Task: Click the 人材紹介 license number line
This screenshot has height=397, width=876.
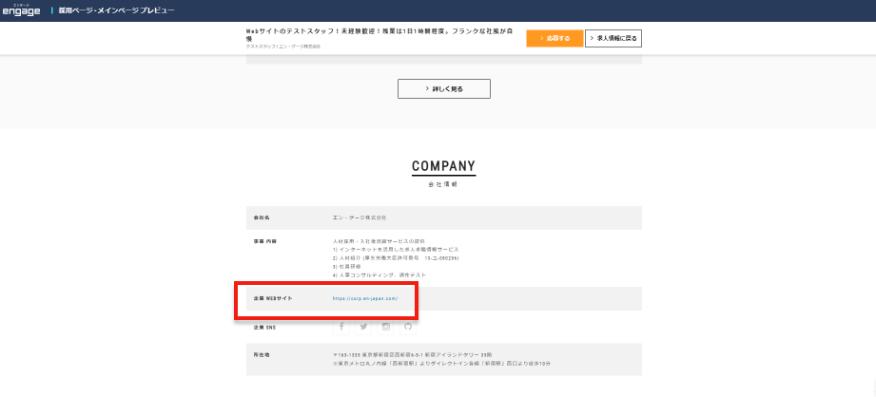Action: tap(396, 258)
